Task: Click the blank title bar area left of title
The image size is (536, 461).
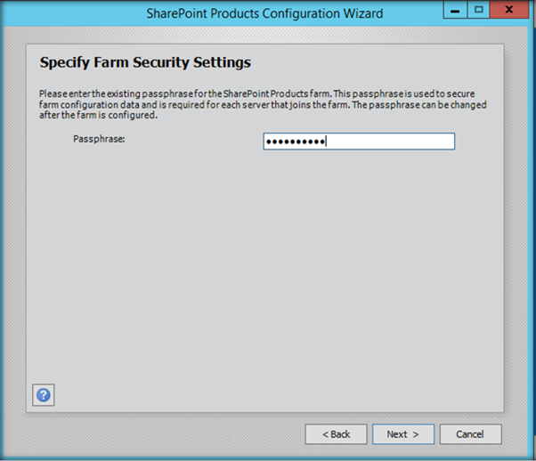Action: [x=71, y=13]
